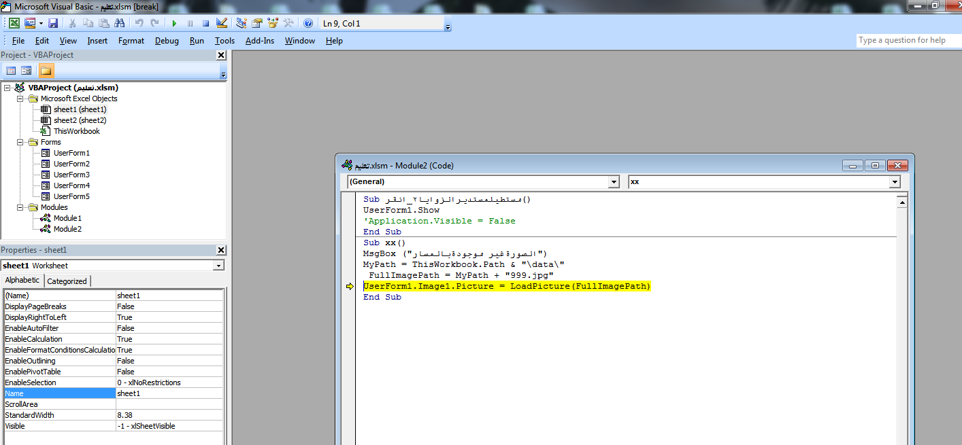Toggle Design Mode icon
962x445 pixels.
click(x=221, y=23)
